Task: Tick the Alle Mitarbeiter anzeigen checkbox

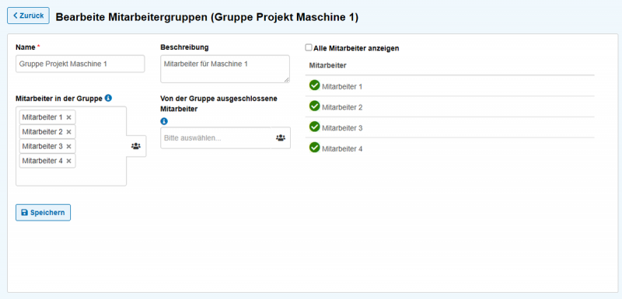Action: (308, 47)
